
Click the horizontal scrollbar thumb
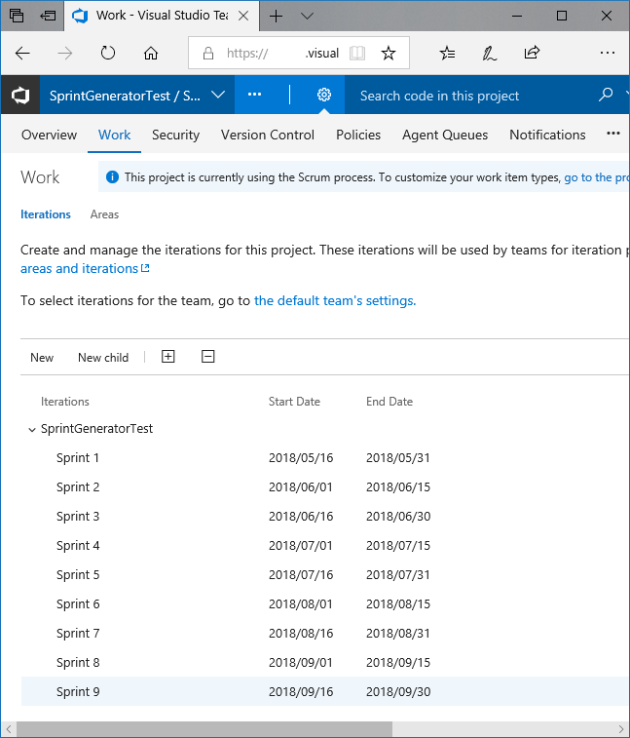coord(204,729)
